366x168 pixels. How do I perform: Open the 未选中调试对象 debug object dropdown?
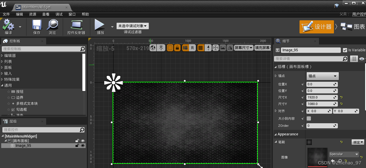click(x=133, y=26)
